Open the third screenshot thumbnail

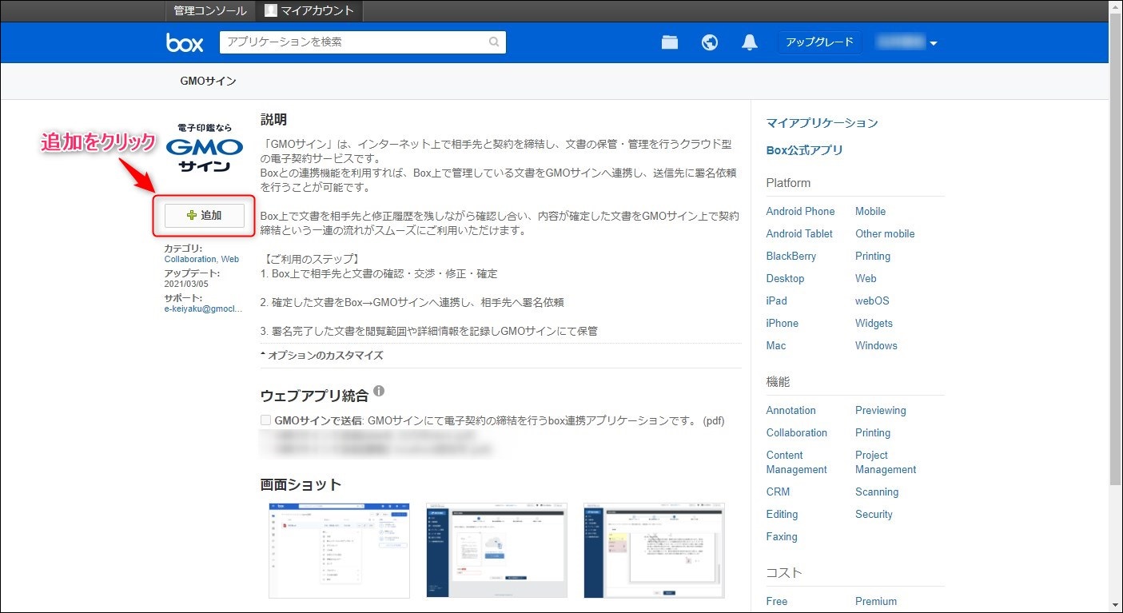654,551
